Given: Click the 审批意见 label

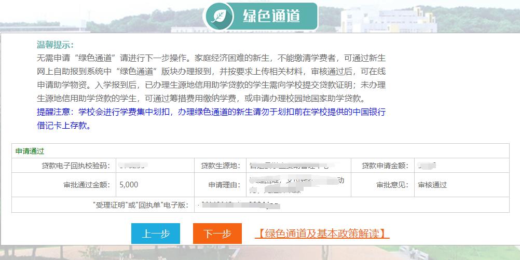Looking at the screenshot, I should tap(392, 185).
